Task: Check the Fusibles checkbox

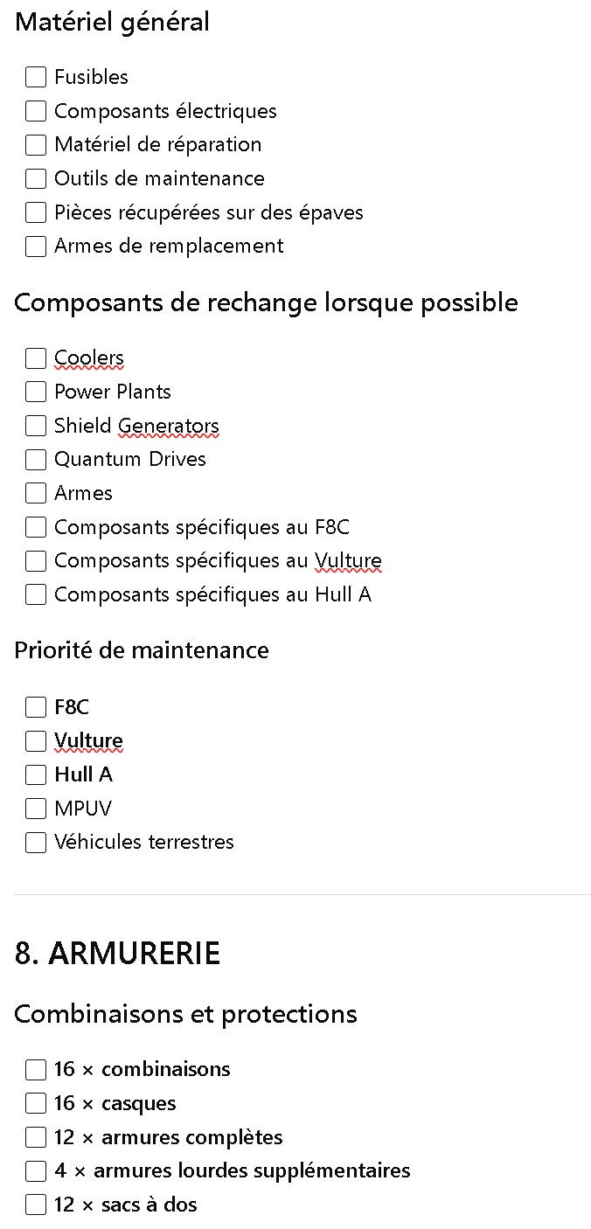Action: (36, 77)
